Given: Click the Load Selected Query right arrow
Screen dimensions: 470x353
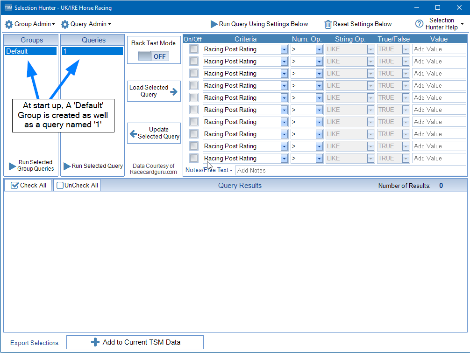Looking at the screenshot, I should 174,92.
